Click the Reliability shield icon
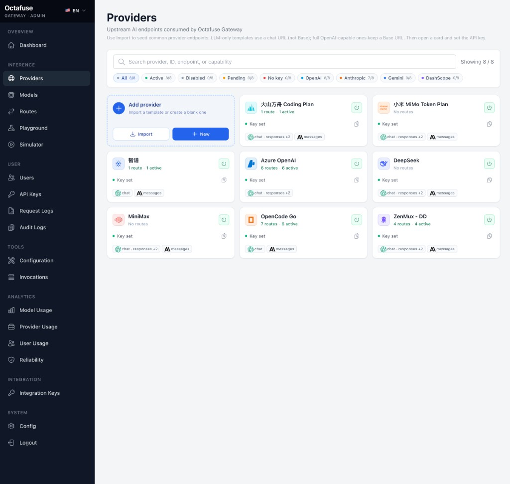 [11, 360]
